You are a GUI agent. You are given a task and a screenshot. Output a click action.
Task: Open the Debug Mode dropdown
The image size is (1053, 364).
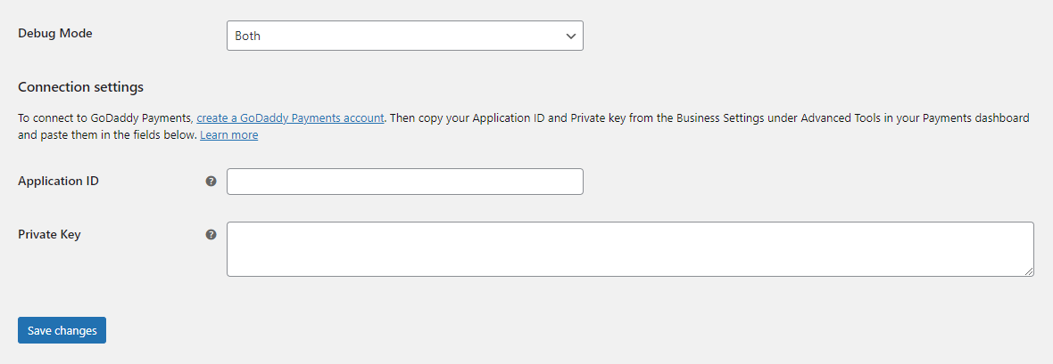tap(404, 36)
